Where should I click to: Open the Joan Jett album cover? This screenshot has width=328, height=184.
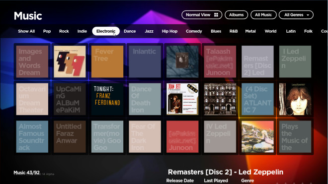(182, 99)
